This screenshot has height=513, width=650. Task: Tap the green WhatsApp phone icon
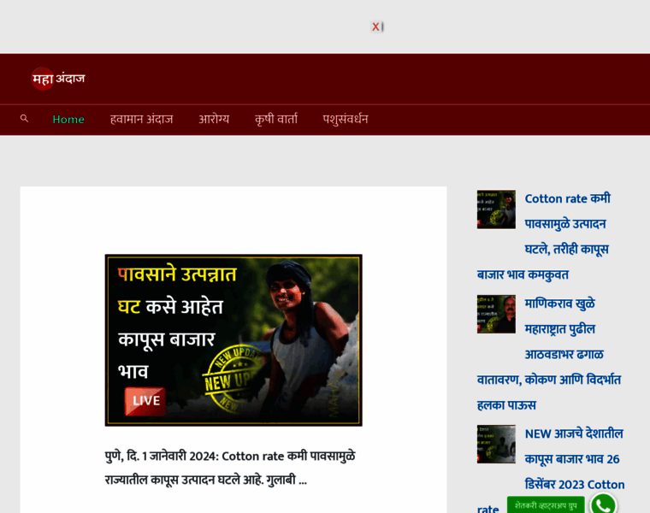603,504
